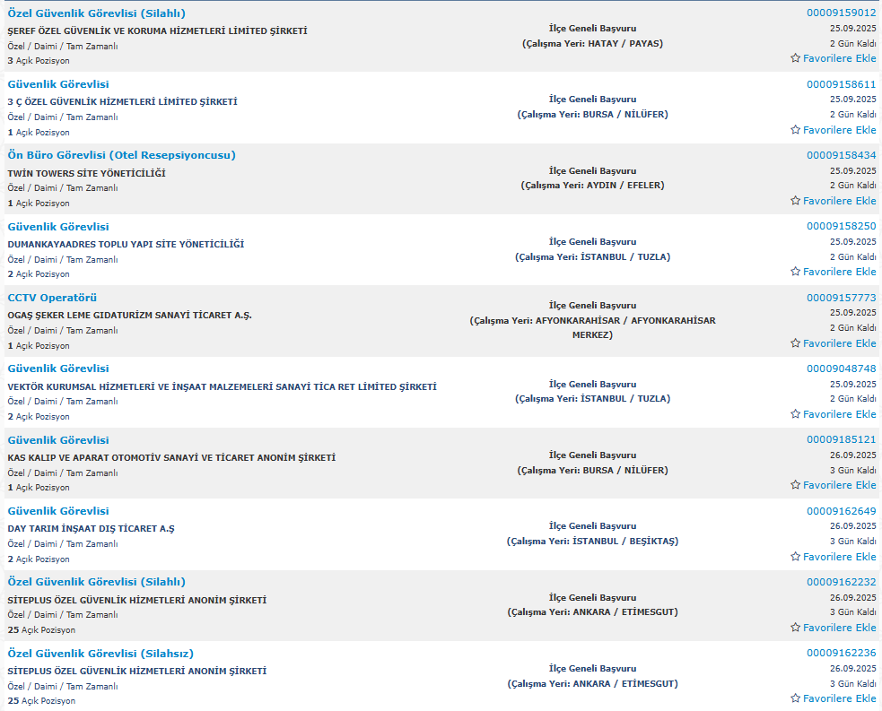Click the favorite star for listing 00009158611
The width and height of the screenshot is (882, 711).
point(795,130)
